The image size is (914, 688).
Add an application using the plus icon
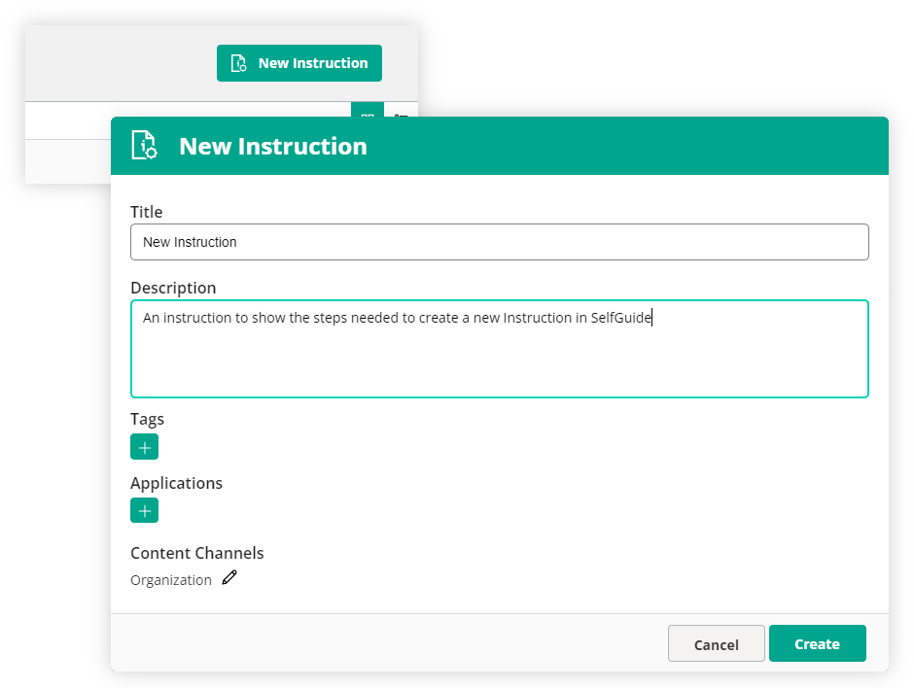(144, 509)
